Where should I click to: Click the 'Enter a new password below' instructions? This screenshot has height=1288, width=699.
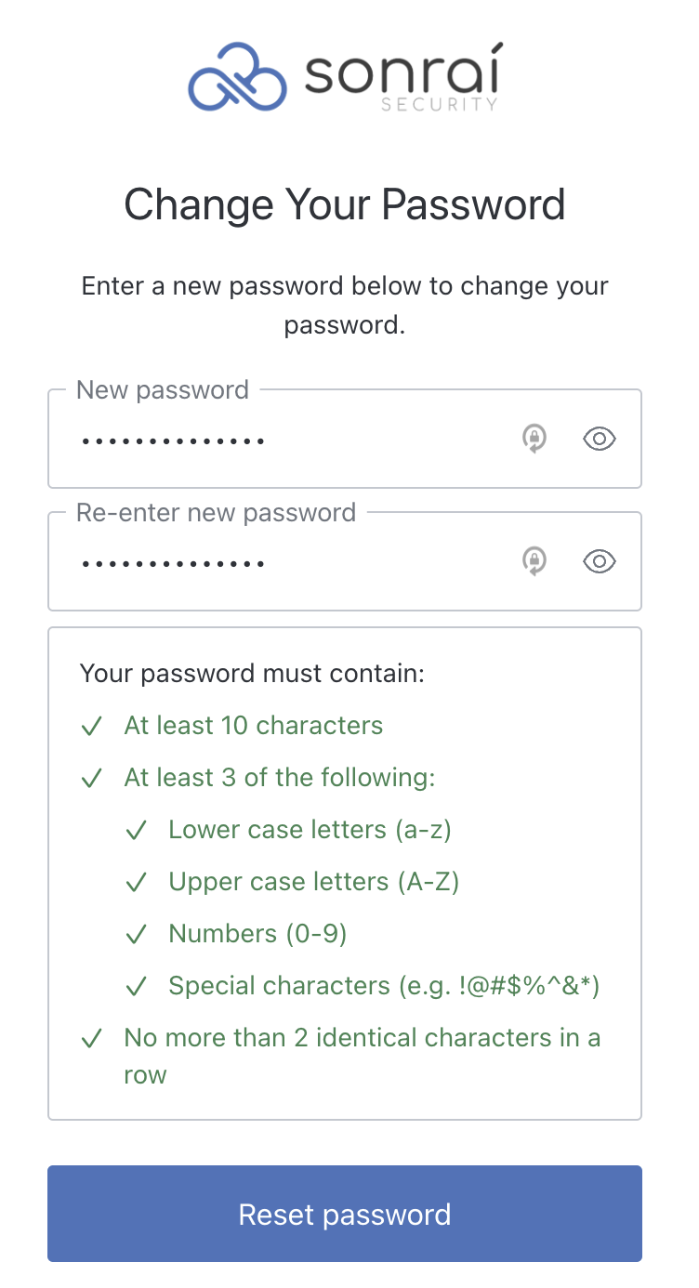[x=345, y=305]
